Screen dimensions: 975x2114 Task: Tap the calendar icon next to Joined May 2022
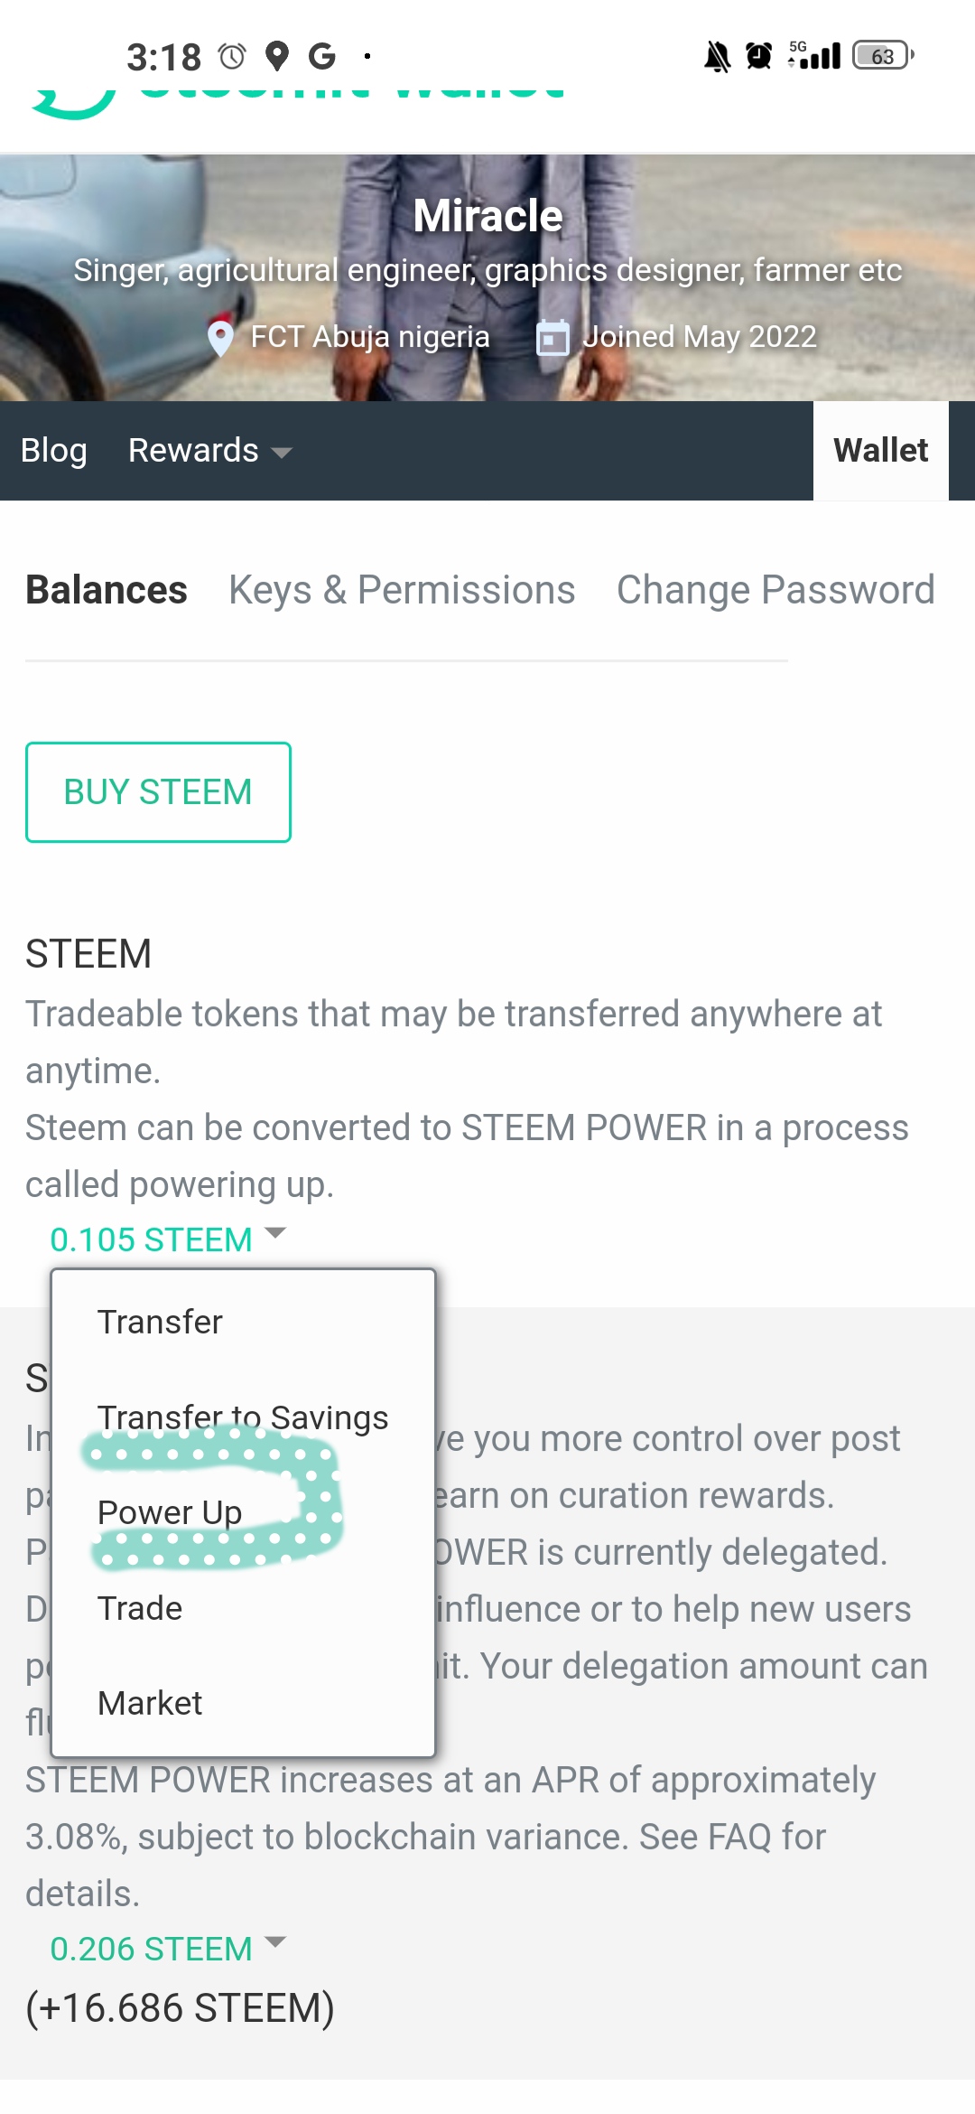click(552, 338)
